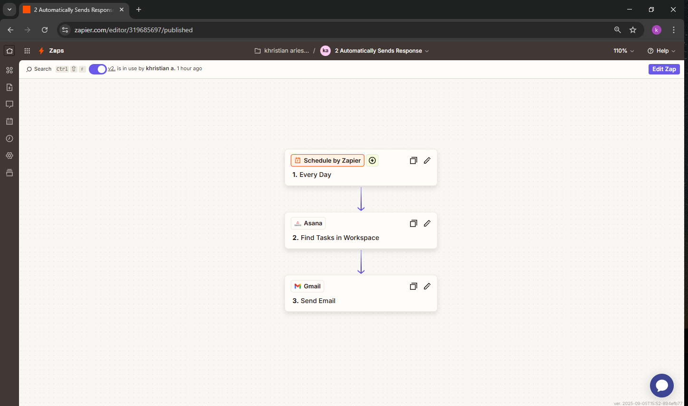Click the search magnifier icon in the toolbar
Image resolution: width=688 pixels, height=406 pixels.
[x=29, y=69]
